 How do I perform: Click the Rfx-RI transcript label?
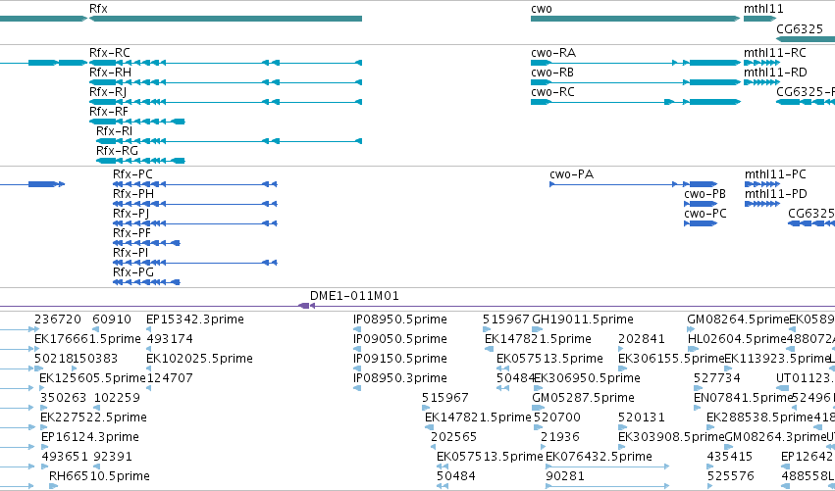(x=115, y=131)
